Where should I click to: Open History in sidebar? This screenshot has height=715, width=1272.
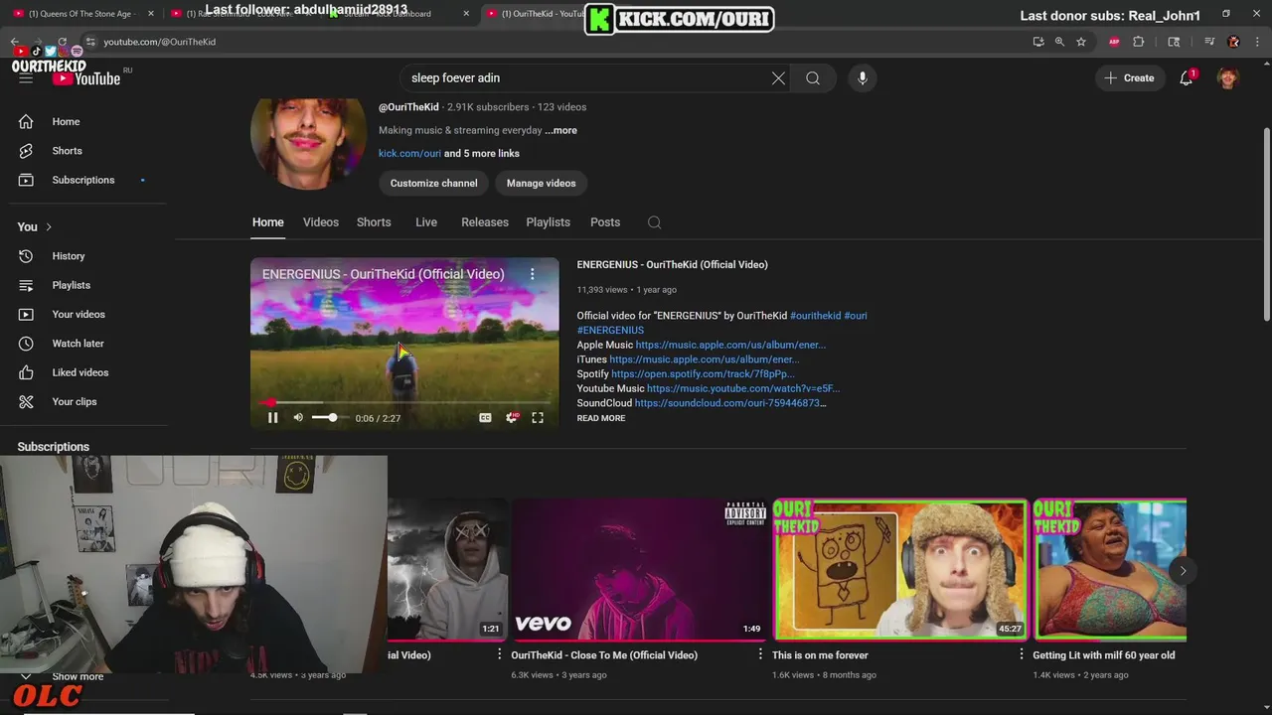coord(69,256)
